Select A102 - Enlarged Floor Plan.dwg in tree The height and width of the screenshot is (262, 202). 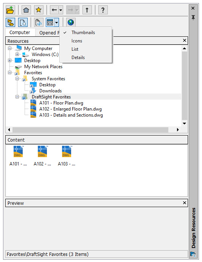(x=70, y=109)
